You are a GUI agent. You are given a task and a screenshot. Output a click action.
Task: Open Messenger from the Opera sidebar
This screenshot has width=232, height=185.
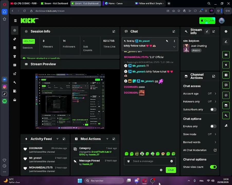[4, 79]
